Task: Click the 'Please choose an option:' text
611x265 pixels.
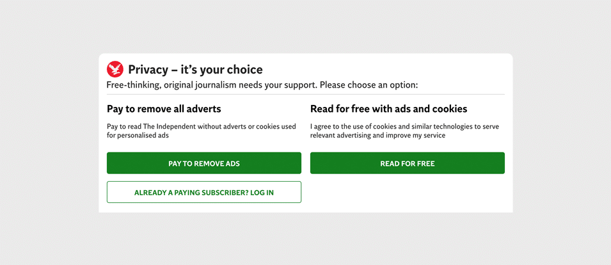Action: pos(369,85)
